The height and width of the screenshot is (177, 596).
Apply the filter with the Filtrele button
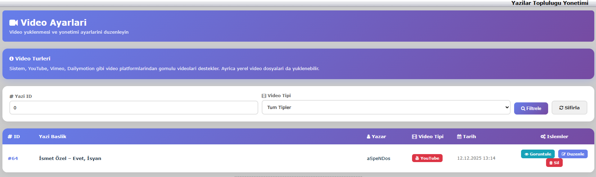[x=531, y=108]
